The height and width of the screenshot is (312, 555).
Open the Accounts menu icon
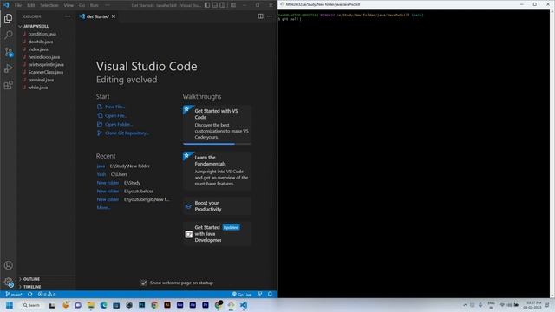coord(9,265)
